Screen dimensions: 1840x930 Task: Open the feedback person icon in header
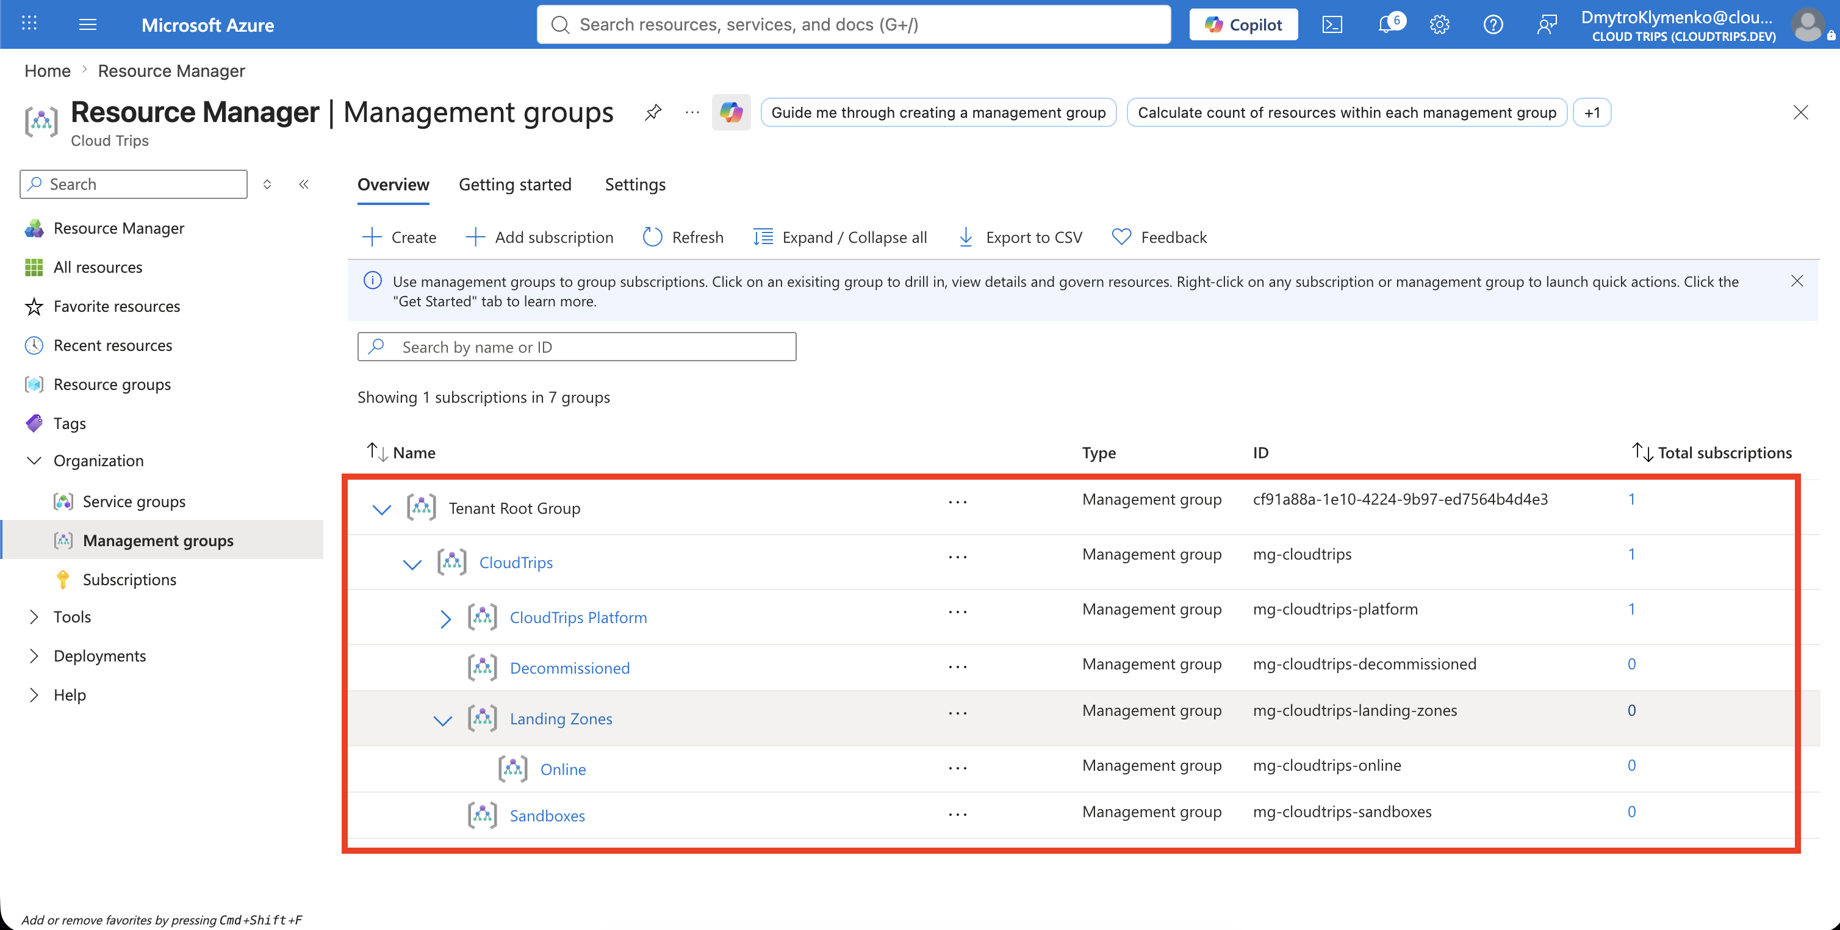click(1547, 24)
